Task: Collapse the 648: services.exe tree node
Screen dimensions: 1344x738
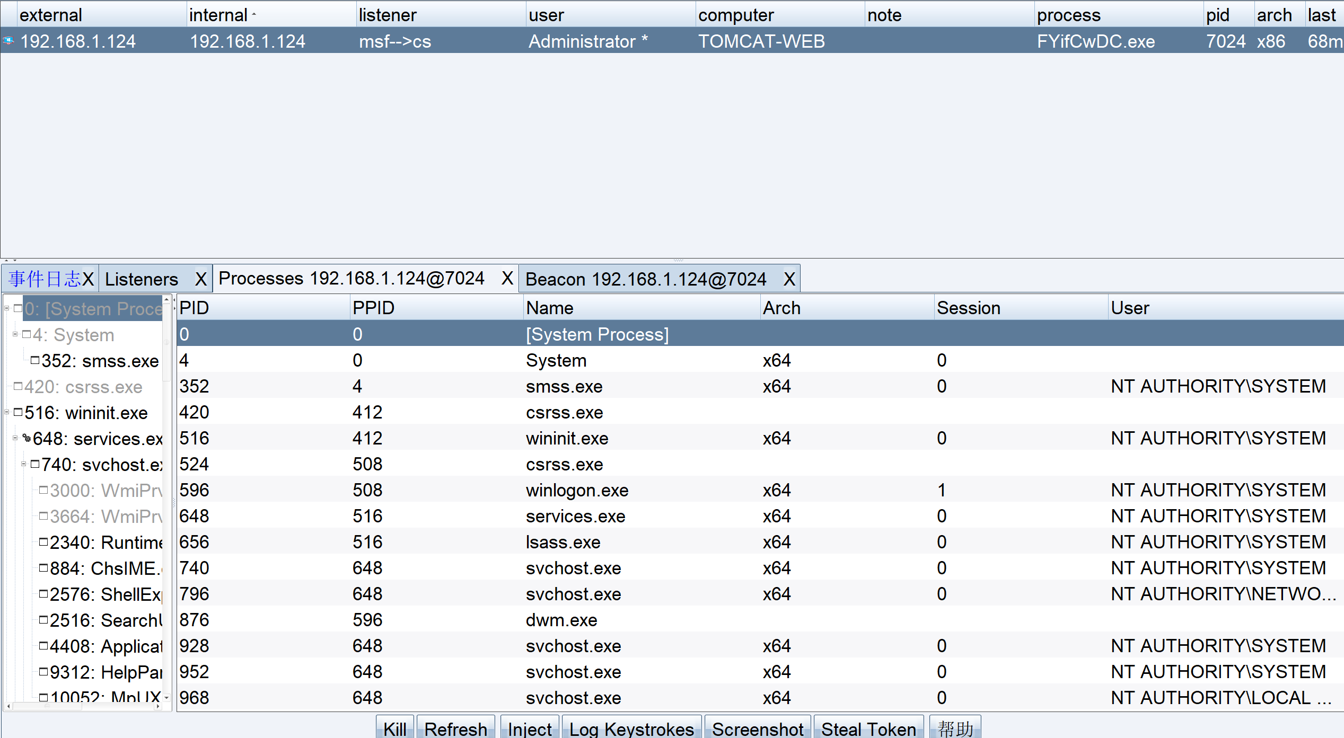Action: (15, 438)
